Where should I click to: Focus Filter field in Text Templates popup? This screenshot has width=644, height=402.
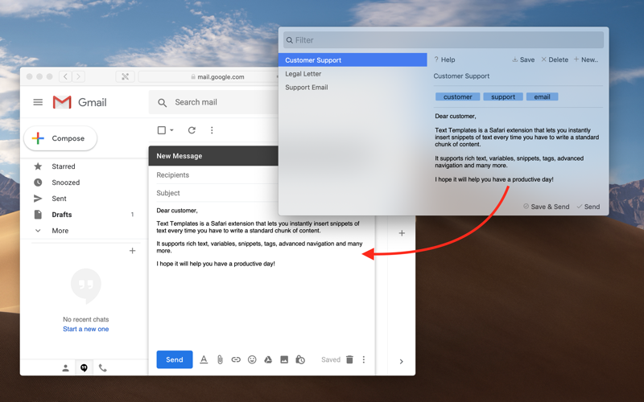point(444,40)
